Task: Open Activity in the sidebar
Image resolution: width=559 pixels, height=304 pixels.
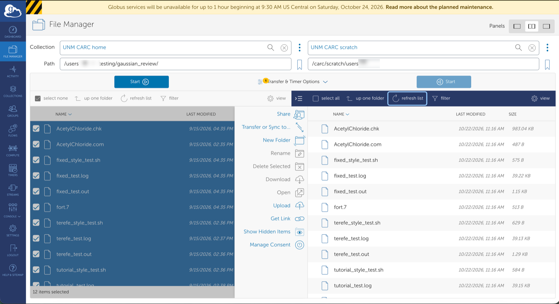Action: [x=13, y=71]
